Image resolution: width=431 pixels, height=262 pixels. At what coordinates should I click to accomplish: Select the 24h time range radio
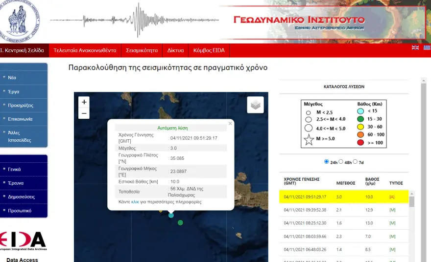tap(327, 162)
